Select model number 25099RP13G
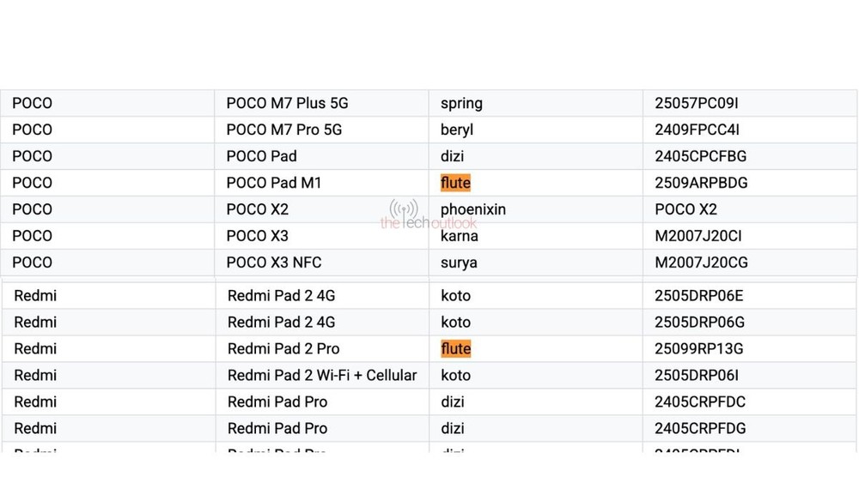Screen dimensions: 859x483 [699, 348]
